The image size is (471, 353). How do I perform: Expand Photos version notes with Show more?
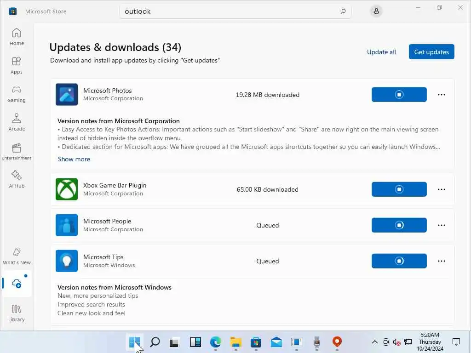(x=74, y=159)
